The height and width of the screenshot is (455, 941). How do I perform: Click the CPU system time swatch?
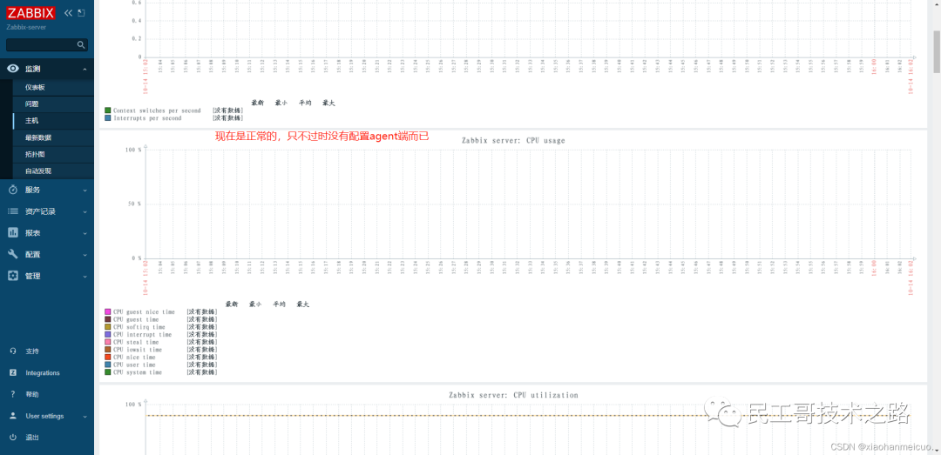(x=108, y=371)
